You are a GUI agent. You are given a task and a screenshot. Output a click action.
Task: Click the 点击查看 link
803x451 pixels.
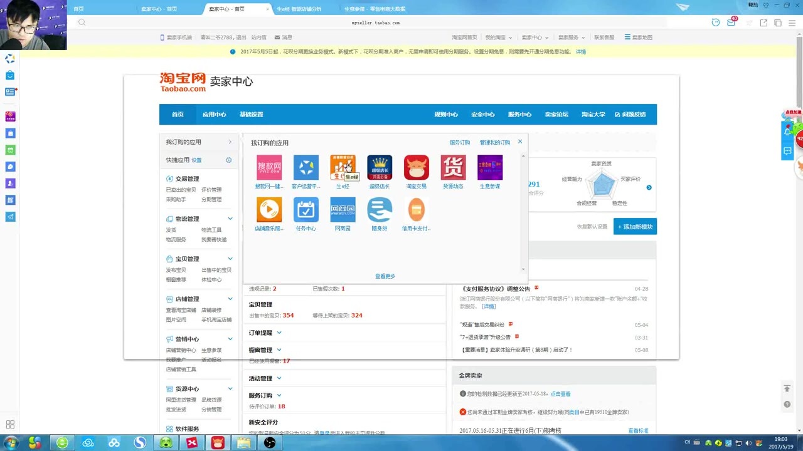point(561,394)
